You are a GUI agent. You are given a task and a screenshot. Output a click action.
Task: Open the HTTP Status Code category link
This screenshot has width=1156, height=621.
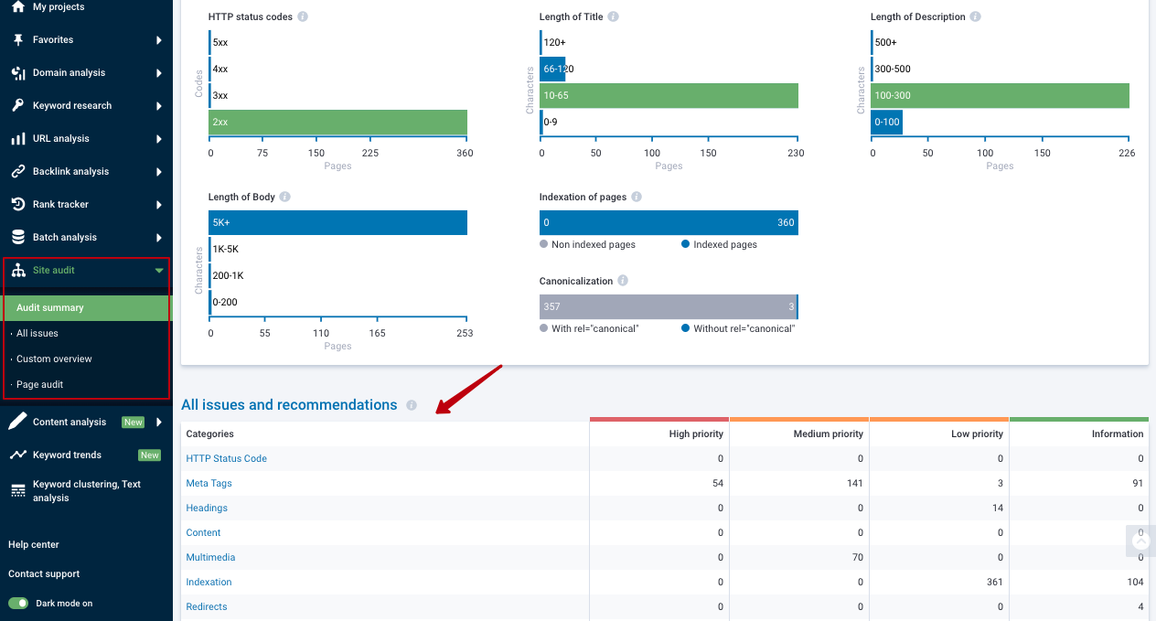click(227, 458)
